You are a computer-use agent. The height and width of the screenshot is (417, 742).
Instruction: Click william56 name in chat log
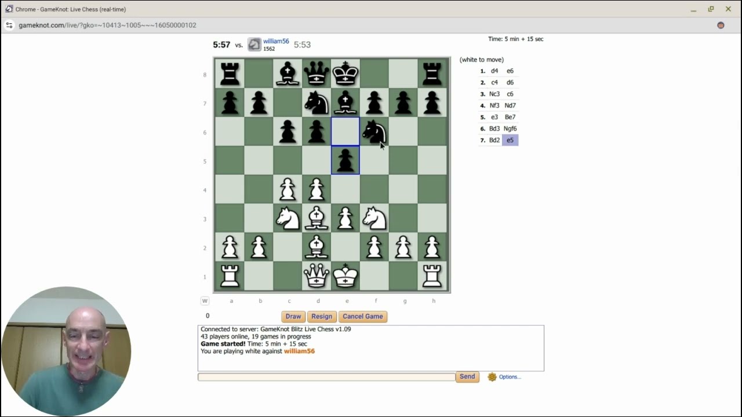tap(299, 351)
